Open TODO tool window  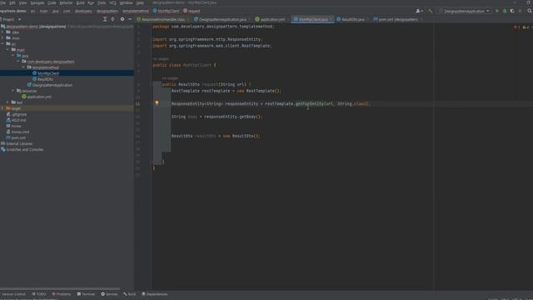point(39,294)
